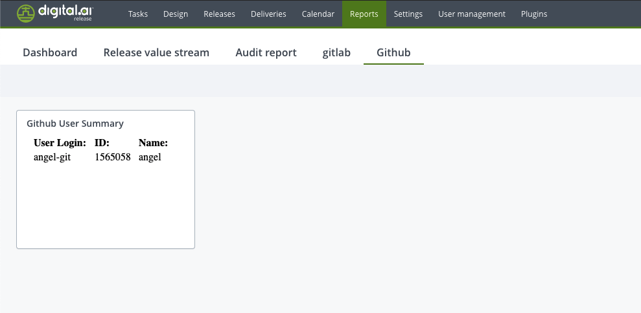Screen dimensions: 641x313
Task: Open the Settings menu
Action: (408, 14)
